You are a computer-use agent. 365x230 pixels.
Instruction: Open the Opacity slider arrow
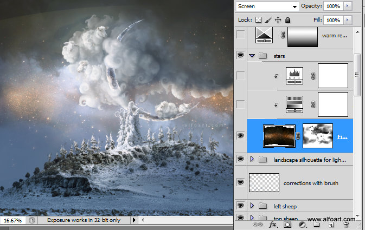point(348,6)
